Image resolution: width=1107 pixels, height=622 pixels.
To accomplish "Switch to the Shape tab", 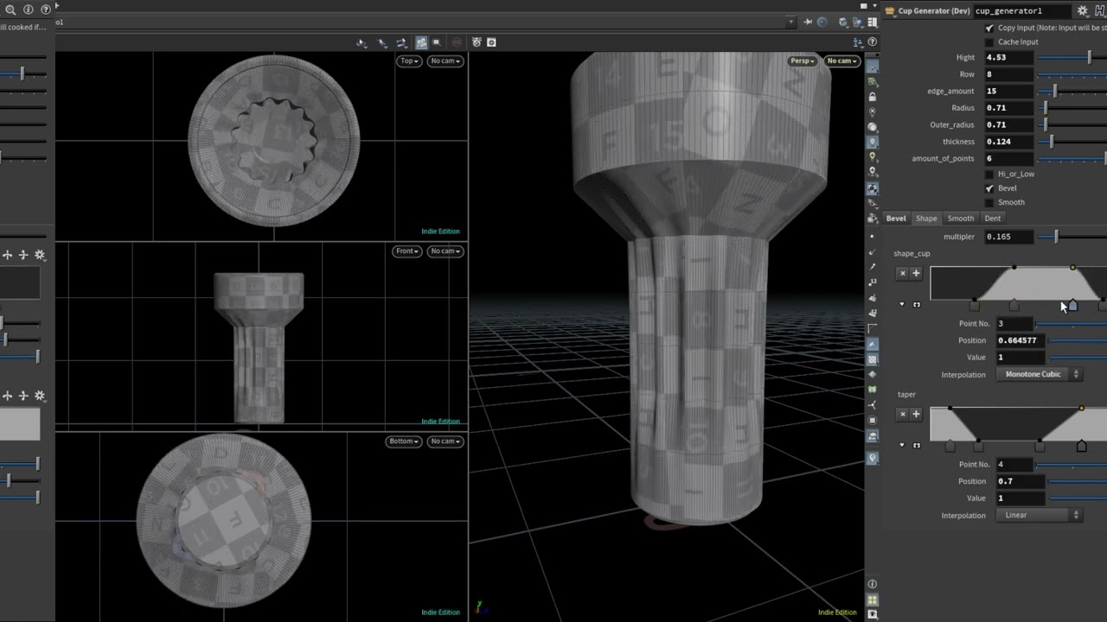I will (926, 219).
